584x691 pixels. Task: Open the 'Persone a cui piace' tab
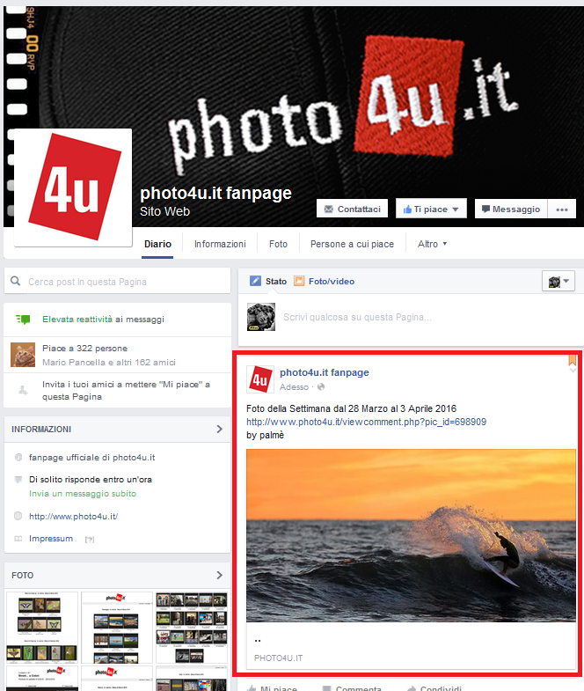point(352,244)
